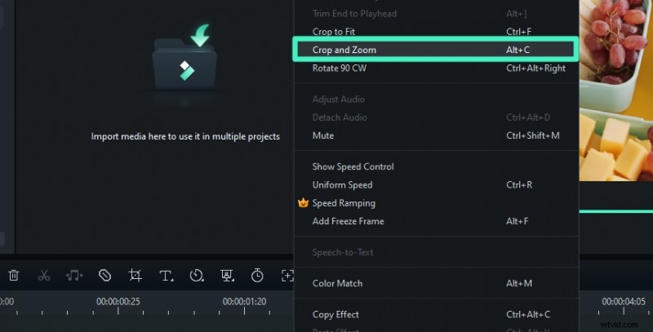Click the 00:00:00:25 mark on timeline ruler
Screen dimensions: 653x332
[118, 301]
